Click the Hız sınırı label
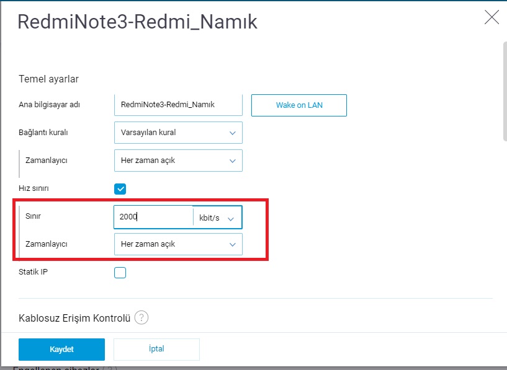Image resolution: width=507 pixels, height=370 pixels. coord(34,188)
